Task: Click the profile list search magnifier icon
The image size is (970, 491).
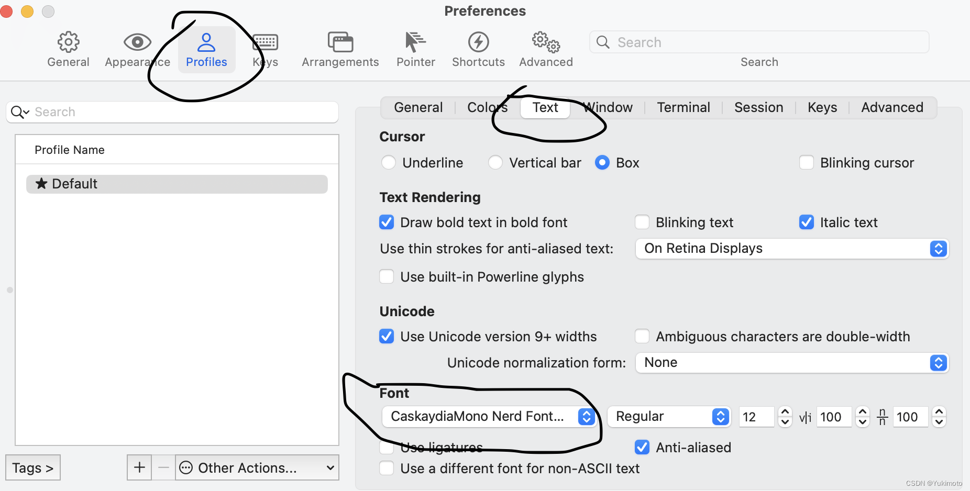Action: point(20,112)
